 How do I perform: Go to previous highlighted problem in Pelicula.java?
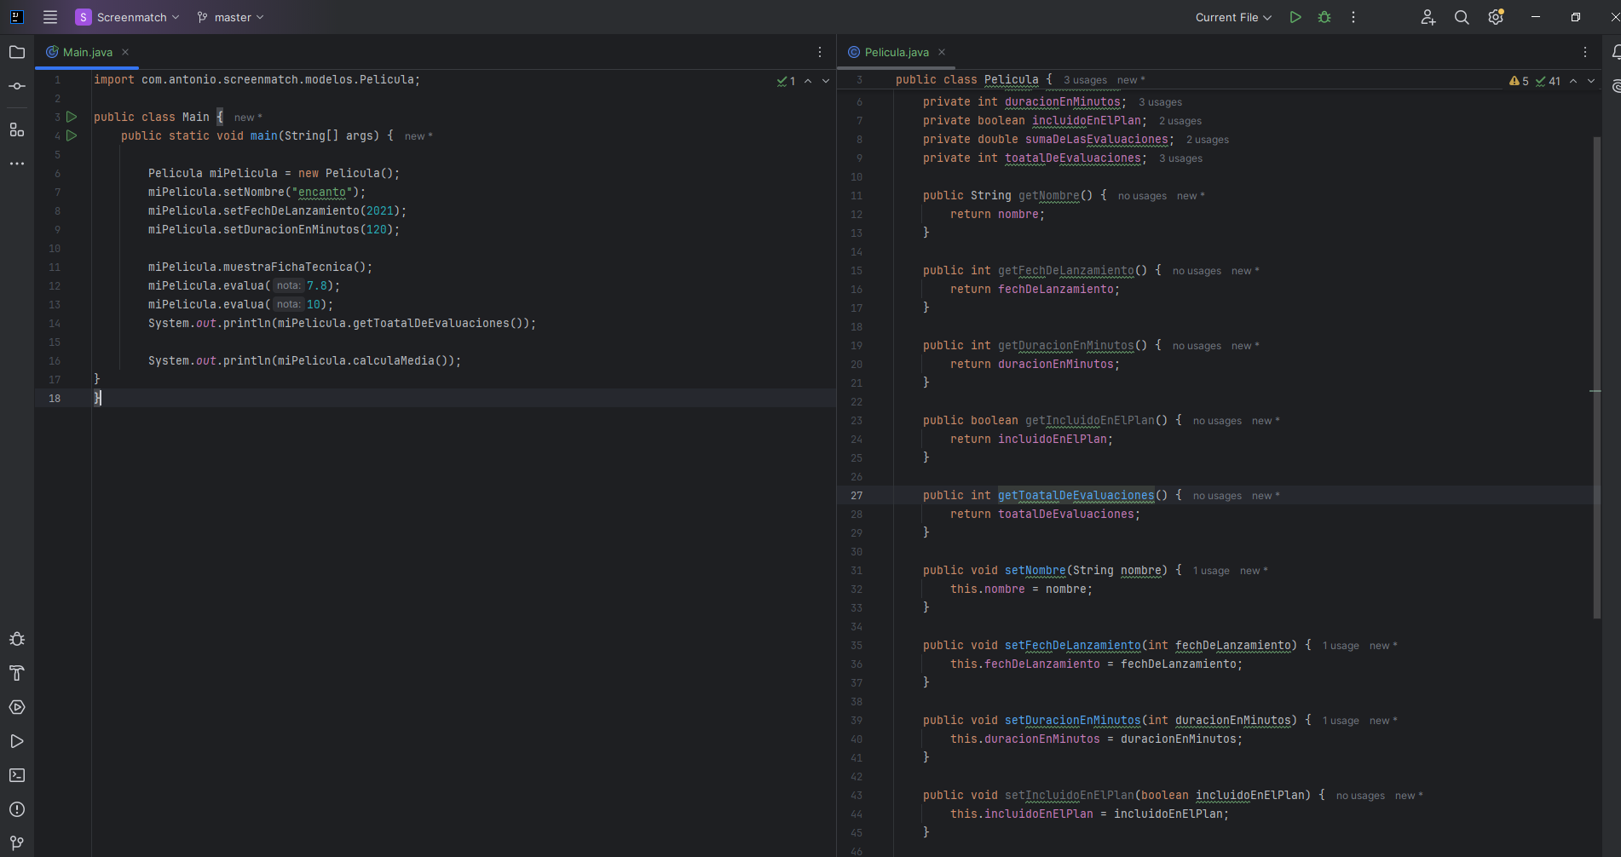pyautogui.click(x=1573, y=81)
